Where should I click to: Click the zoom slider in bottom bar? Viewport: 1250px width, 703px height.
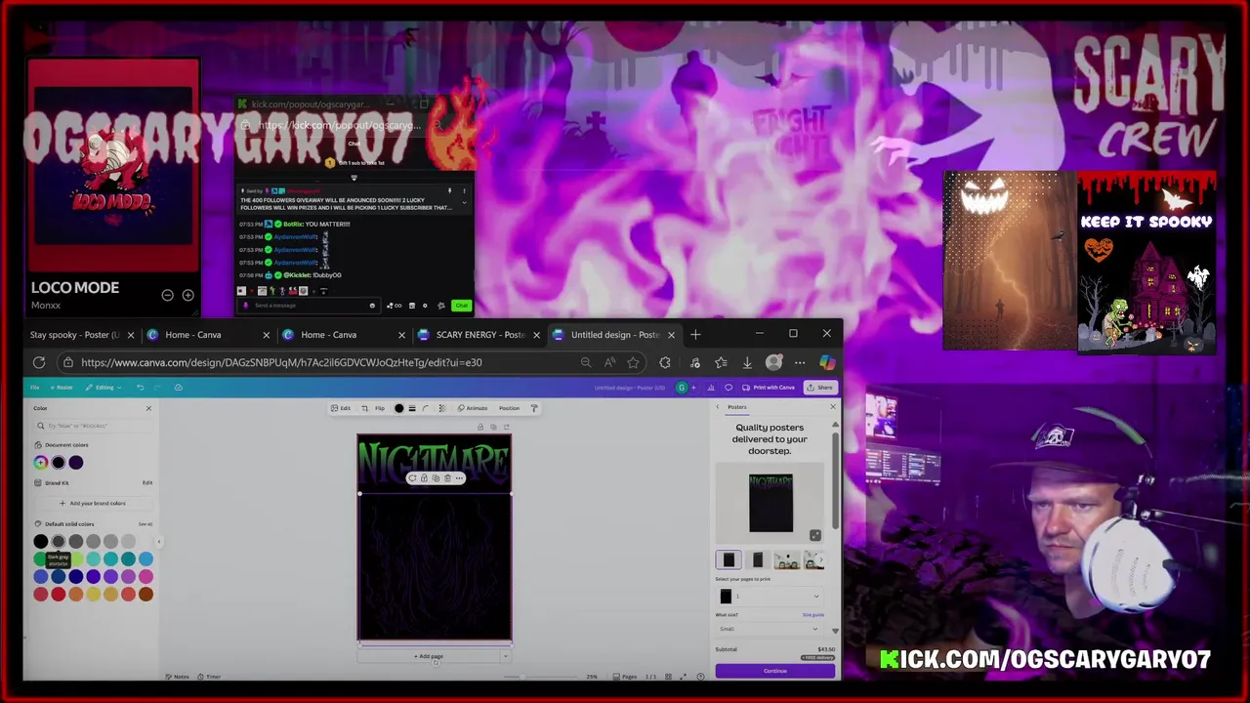(540, 677)
